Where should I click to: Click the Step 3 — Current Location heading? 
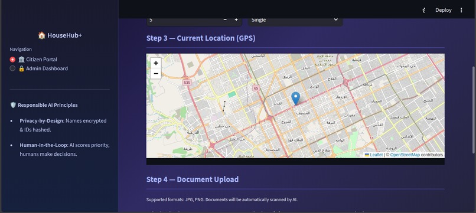[x=201, y=38]
